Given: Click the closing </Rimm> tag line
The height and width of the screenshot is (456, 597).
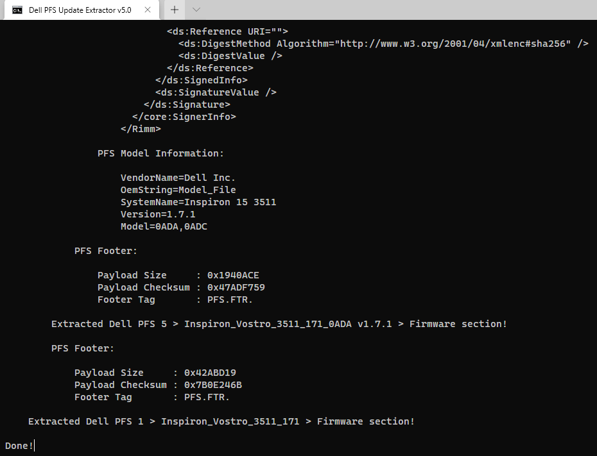Looking at the screenshot, I should (141, 129).
